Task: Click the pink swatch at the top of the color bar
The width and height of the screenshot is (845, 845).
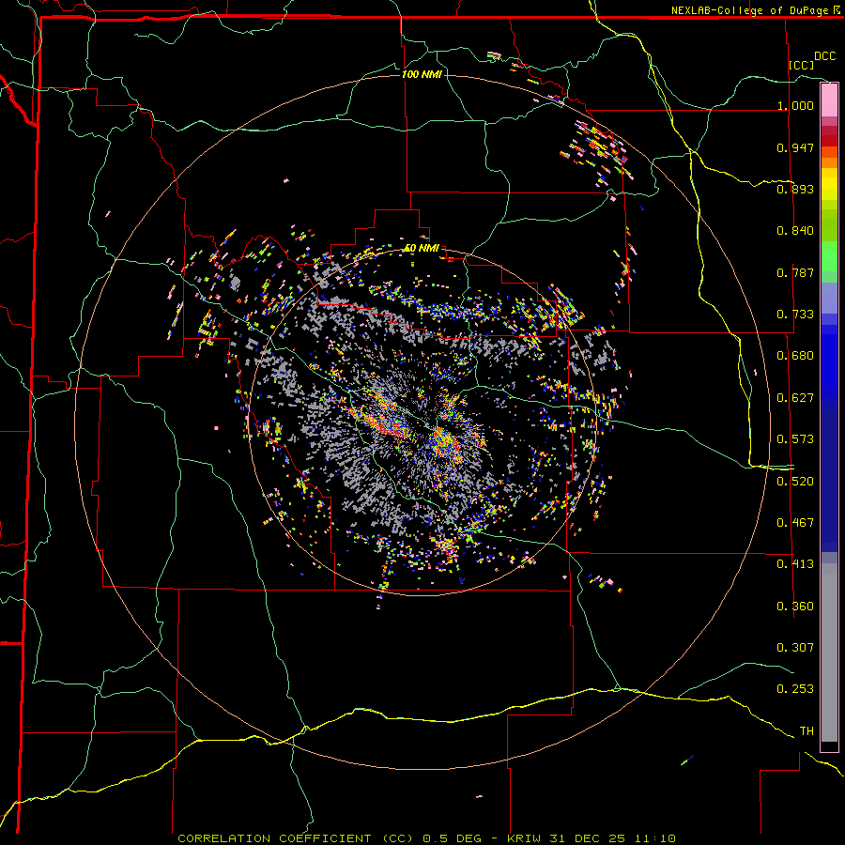Action: [x=829, y=100]
